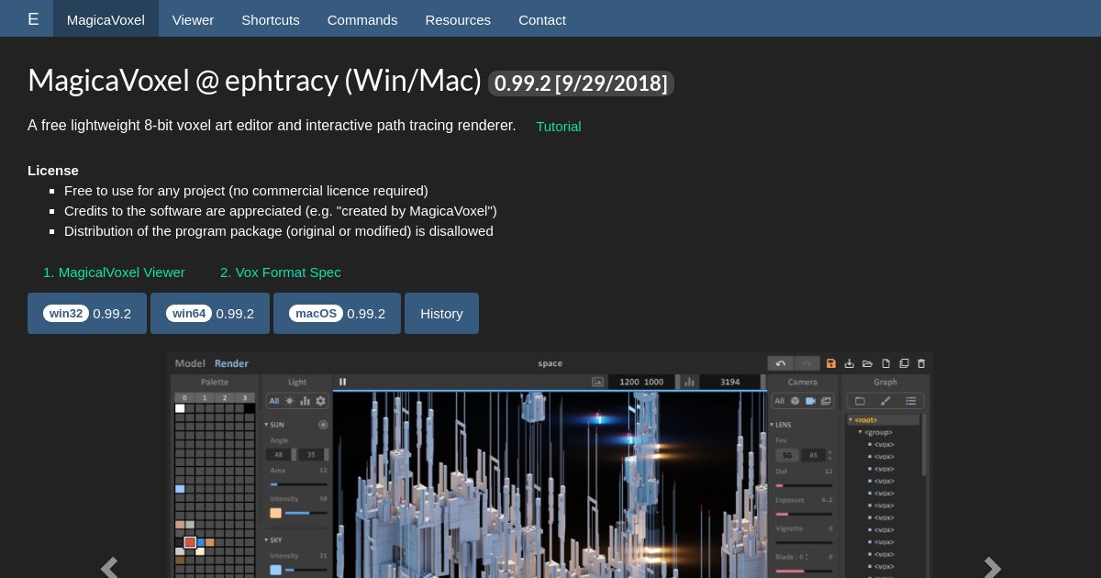Click the trash delete icon in screenshot

click(x=921, y=363)
